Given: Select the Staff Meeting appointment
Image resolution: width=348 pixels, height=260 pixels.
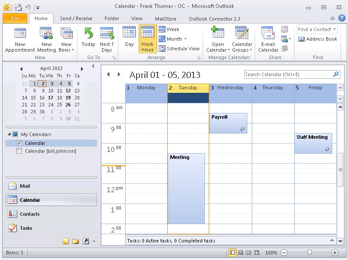Looking at the screenshot, I should click(x=313, y=143).
